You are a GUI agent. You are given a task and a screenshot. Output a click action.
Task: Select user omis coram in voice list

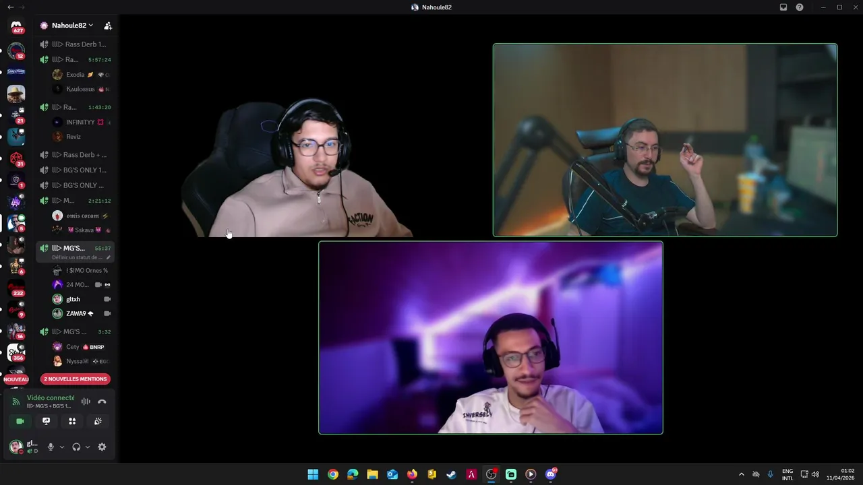click(x=81, y=216)
